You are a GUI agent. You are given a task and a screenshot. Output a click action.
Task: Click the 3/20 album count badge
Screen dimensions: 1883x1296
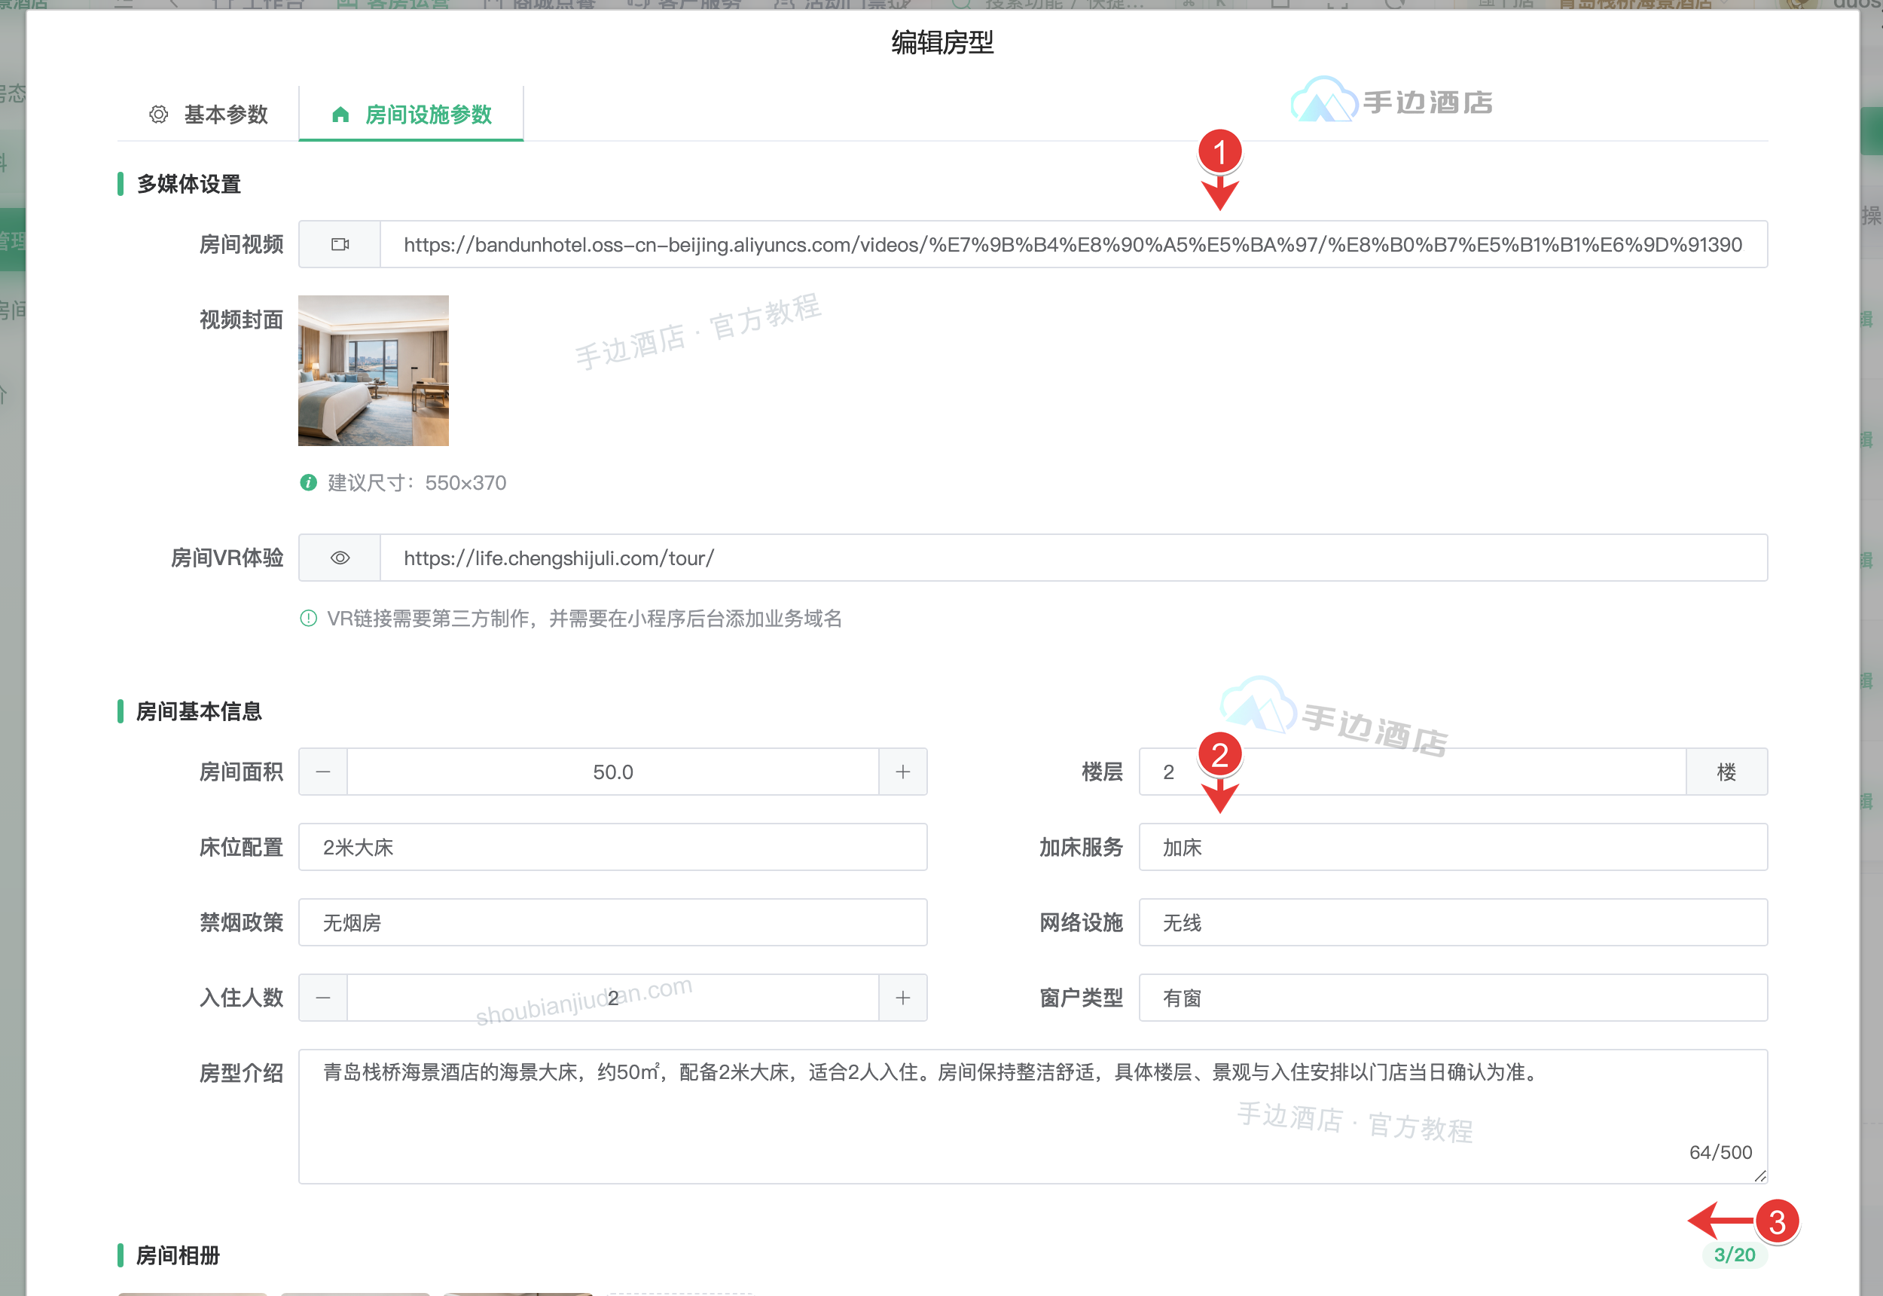point(1735,1255)
